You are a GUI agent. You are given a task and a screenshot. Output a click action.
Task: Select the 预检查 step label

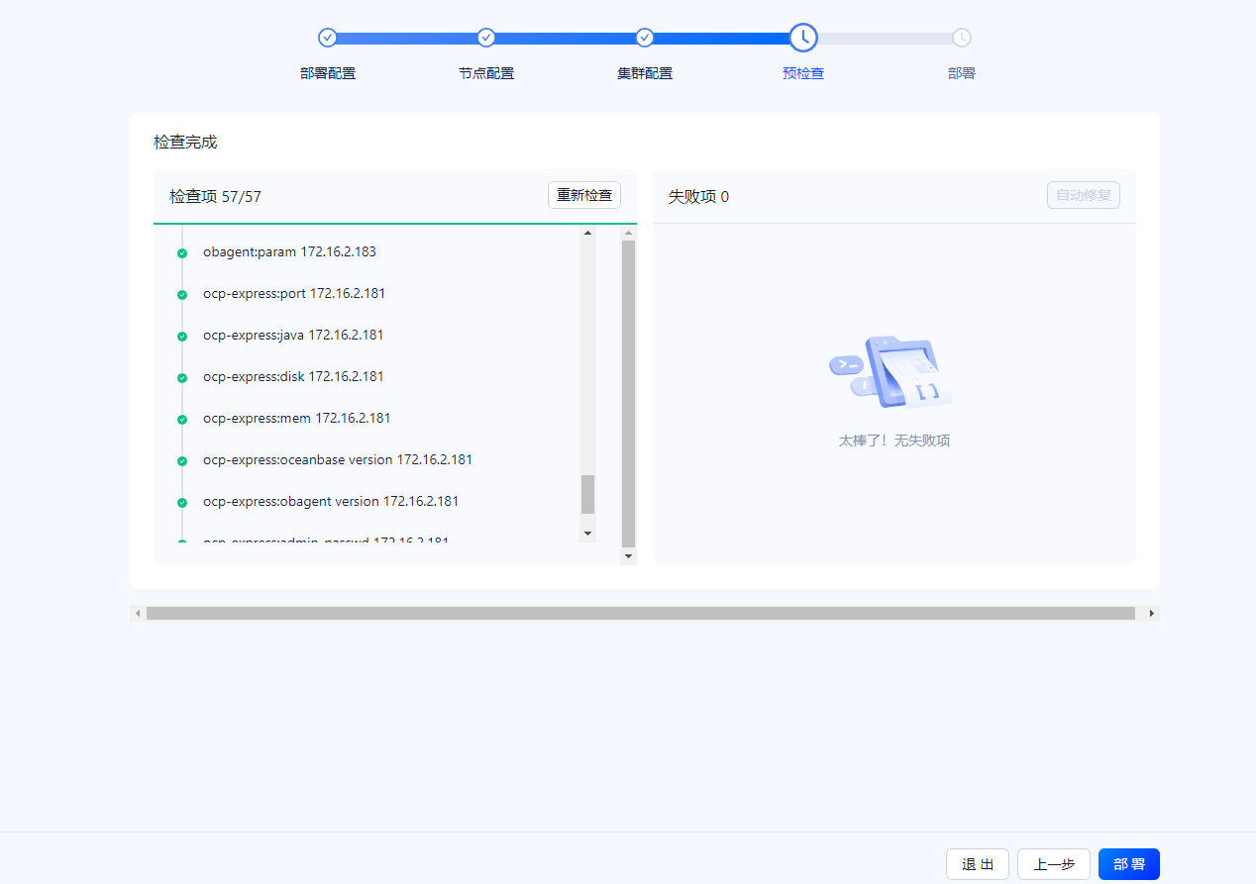[x=803, y=73]
